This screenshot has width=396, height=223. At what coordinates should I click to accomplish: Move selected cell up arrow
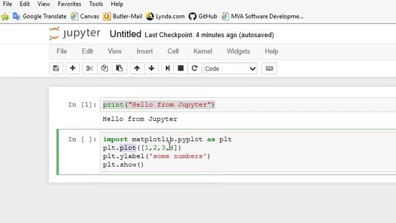[x=137, y=68]
